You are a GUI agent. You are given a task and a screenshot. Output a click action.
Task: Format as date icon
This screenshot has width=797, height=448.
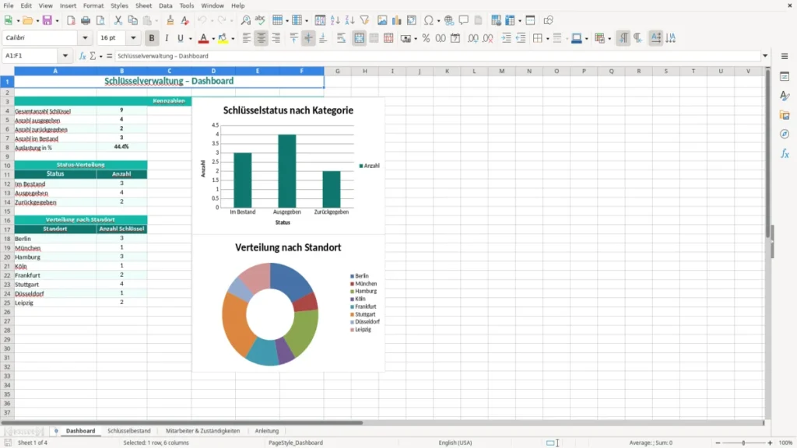coord(455,38)
